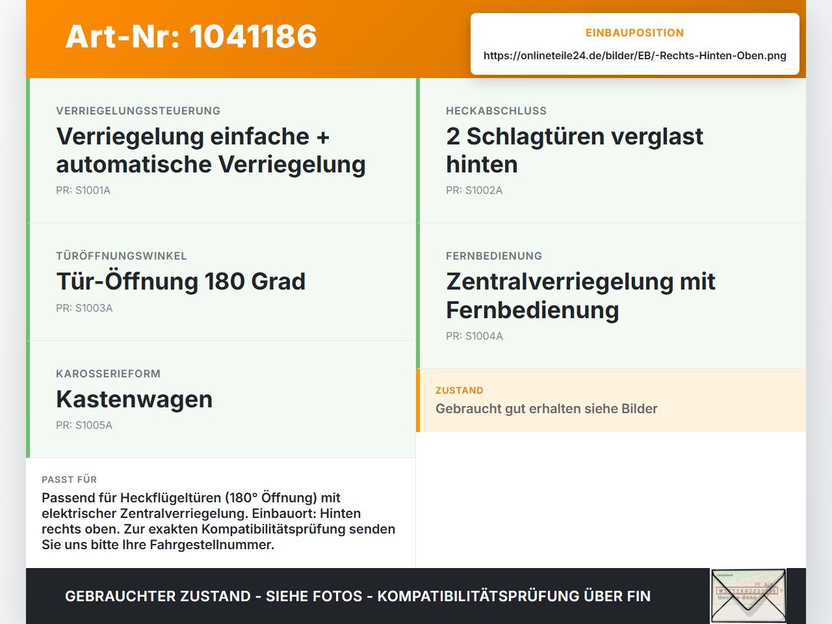Select the Kastenwagen Karosserieform card

pyautogui.click(x=221, y=400)
